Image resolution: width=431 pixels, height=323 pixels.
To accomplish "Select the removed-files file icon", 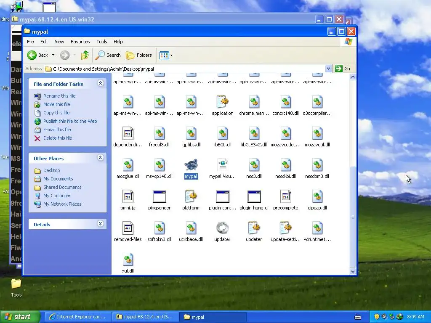I will [x=128, y=228].
